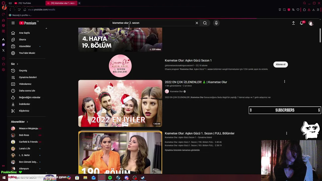Open Spotify from the Windows taskbar
Image resolution: width=322 pixels, height=181 pixels.
click(110, 178)
